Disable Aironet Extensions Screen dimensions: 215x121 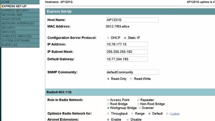128,120
